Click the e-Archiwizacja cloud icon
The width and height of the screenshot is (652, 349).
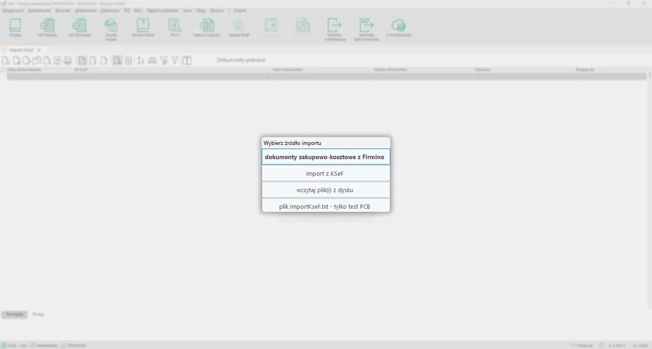coord(399,27)
